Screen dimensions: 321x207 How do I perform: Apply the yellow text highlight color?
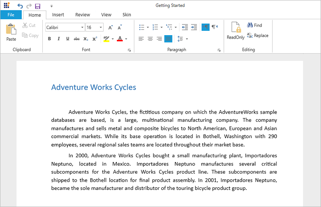tap(106, 39)
